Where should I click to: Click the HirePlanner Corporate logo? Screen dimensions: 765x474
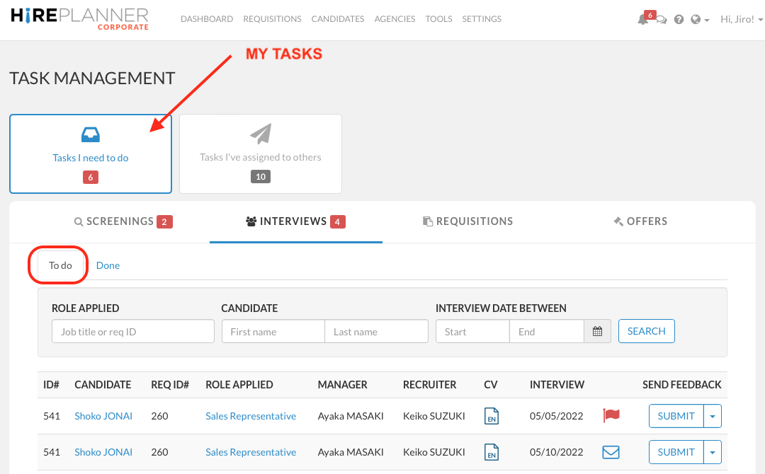pyautogui.click(x=78, y=18)
